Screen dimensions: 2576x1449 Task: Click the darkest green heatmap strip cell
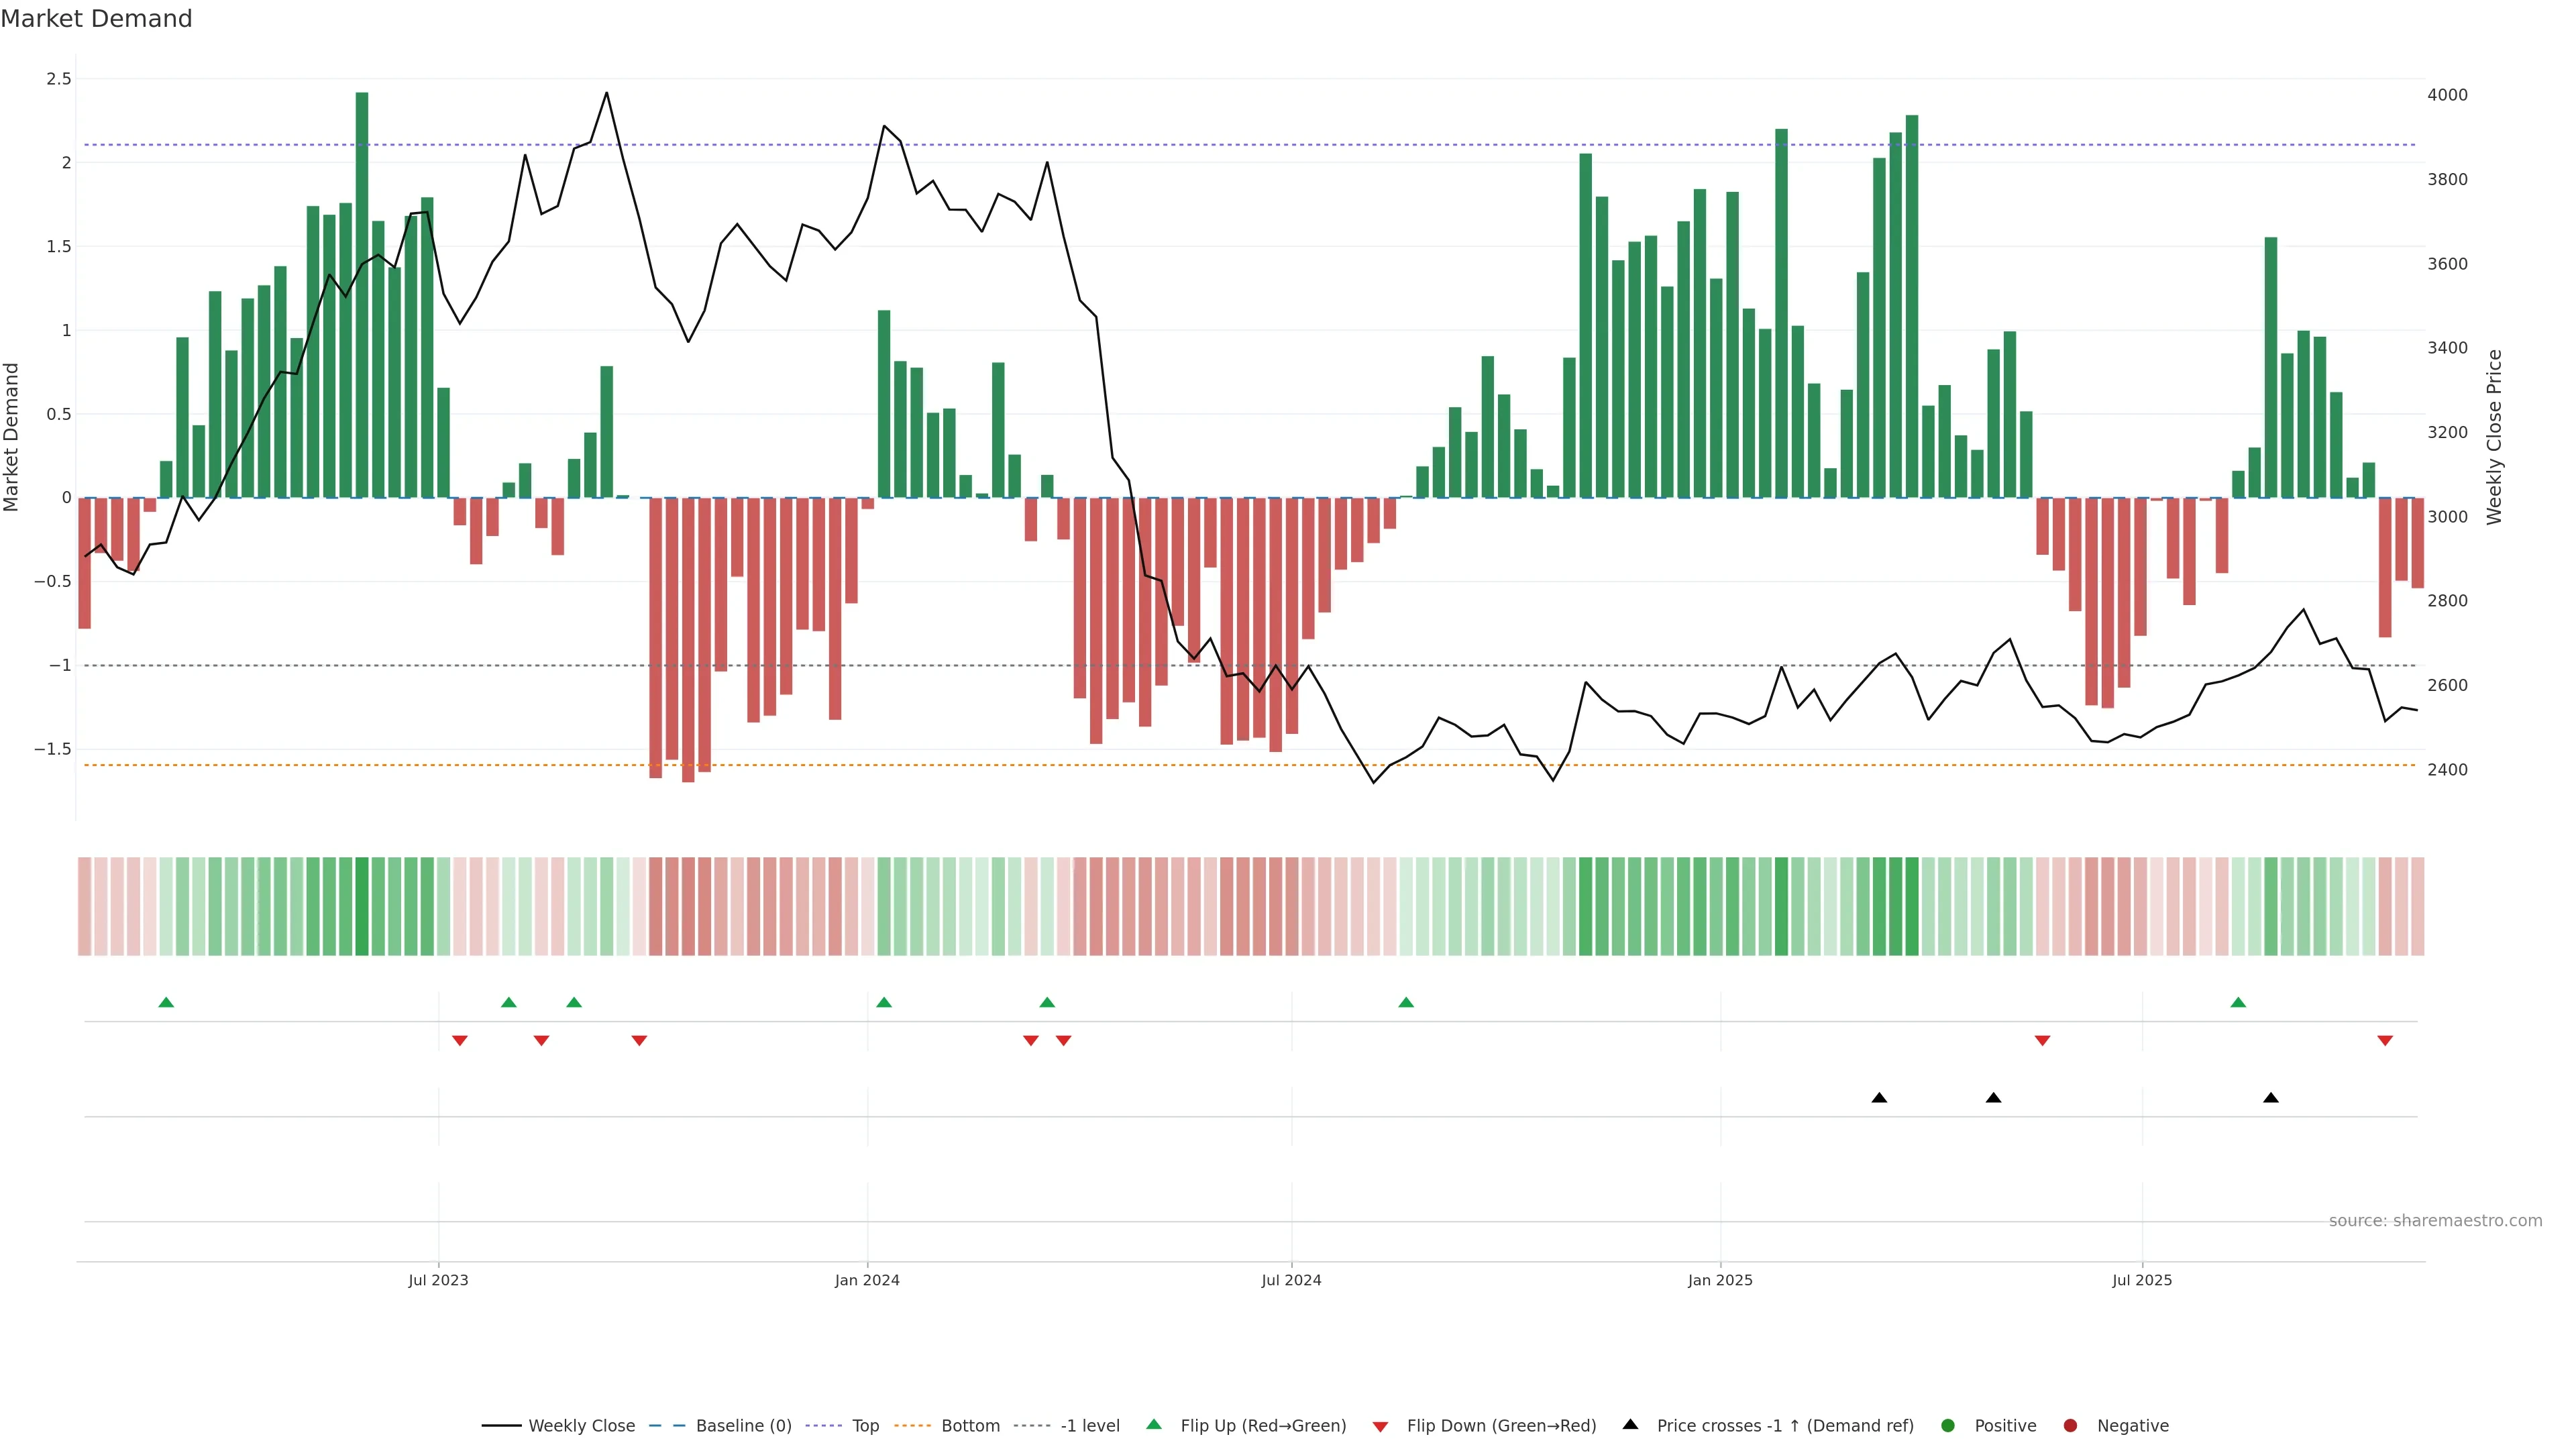[x=362, y=906]
